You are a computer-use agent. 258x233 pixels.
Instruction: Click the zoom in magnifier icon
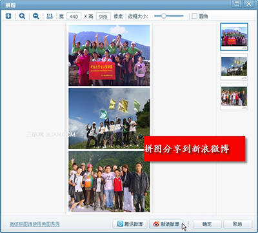pyautogui.click(x=22, y=16)
